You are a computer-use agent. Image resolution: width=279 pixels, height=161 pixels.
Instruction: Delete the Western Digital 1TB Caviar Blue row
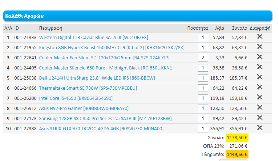[260, 37]
